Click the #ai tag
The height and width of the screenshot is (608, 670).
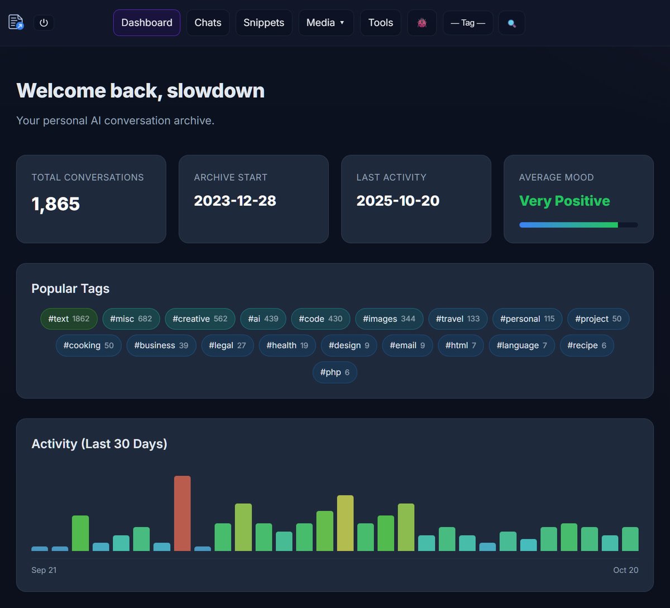262,319
